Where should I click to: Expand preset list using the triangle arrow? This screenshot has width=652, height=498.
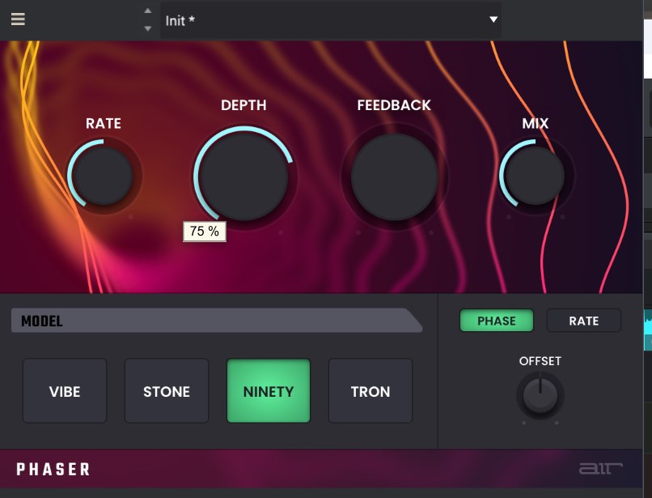(x=493, y=19)
